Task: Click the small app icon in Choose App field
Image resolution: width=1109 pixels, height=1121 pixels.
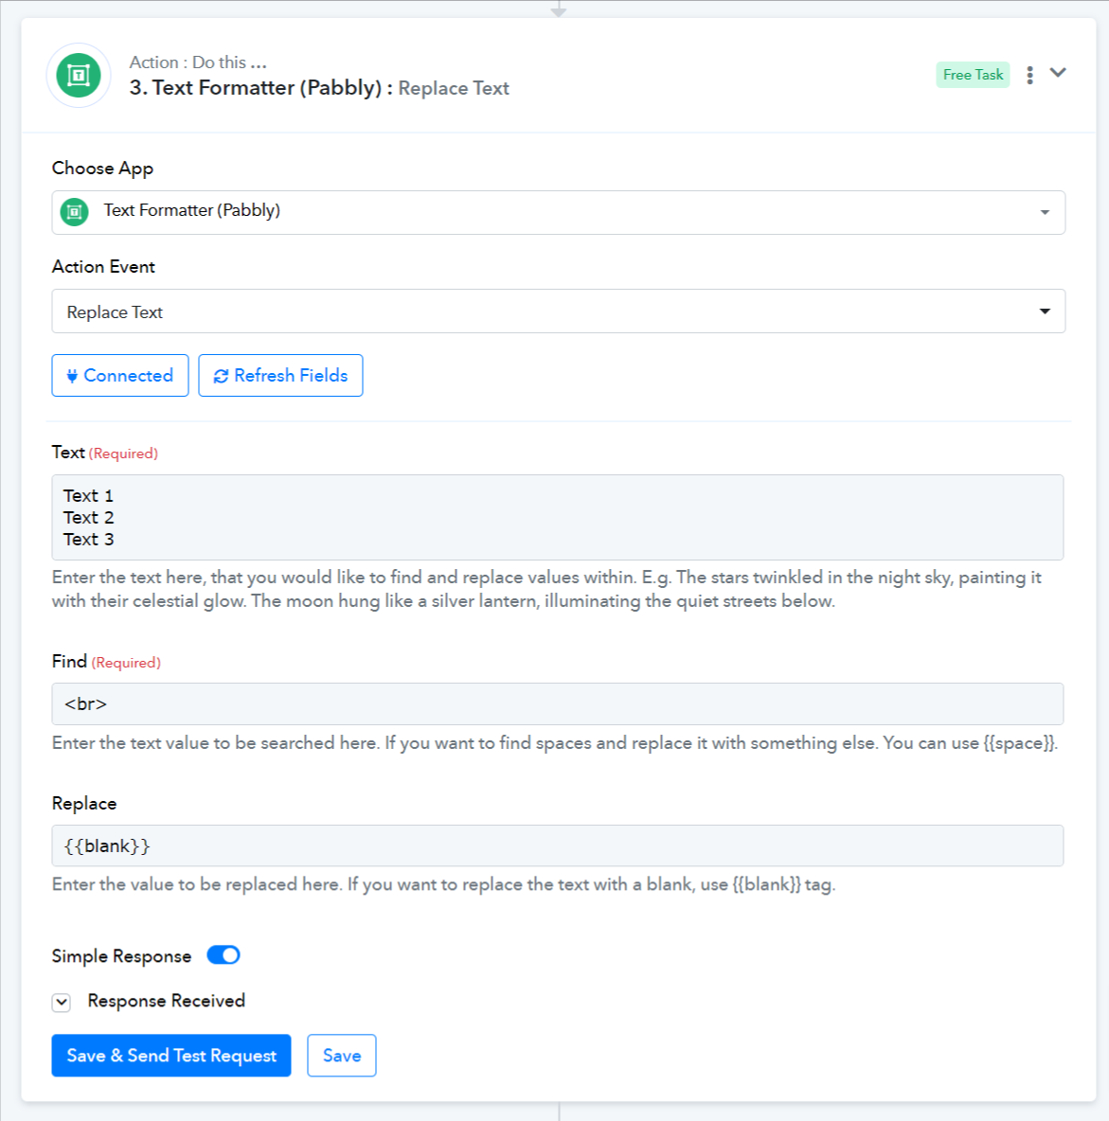Action: click(75, 212)
